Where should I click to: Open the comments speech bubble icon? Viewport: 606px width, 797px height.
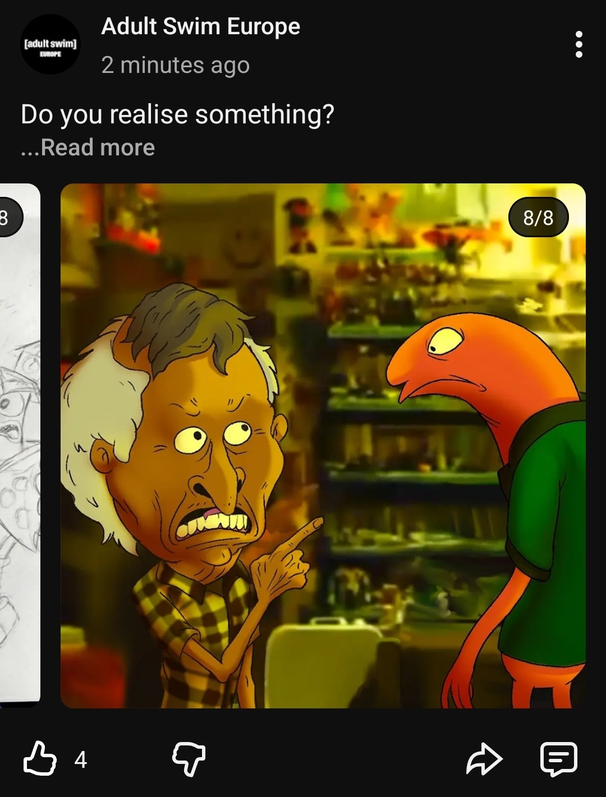pos(558,759)
